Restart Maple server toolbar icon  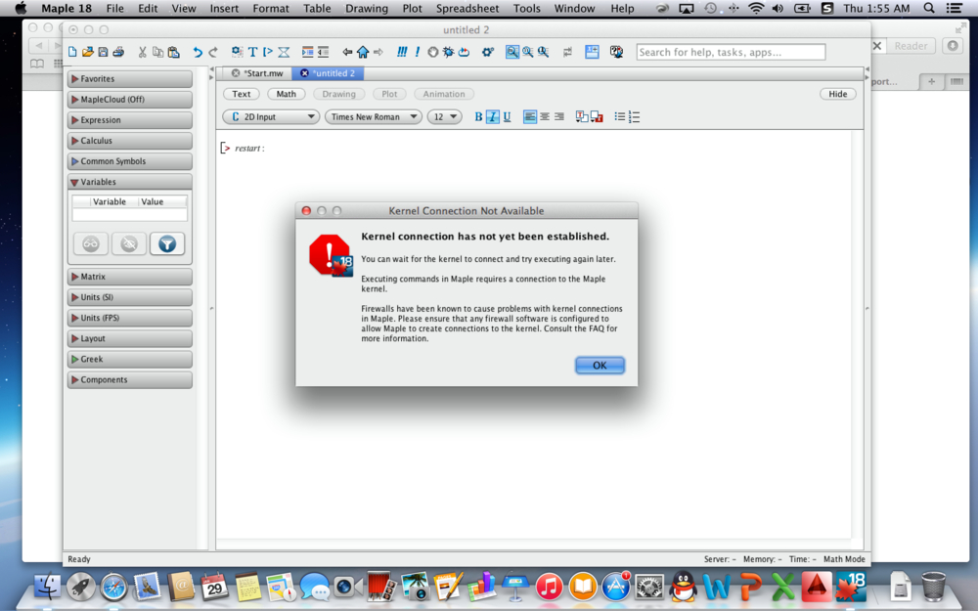464,53
